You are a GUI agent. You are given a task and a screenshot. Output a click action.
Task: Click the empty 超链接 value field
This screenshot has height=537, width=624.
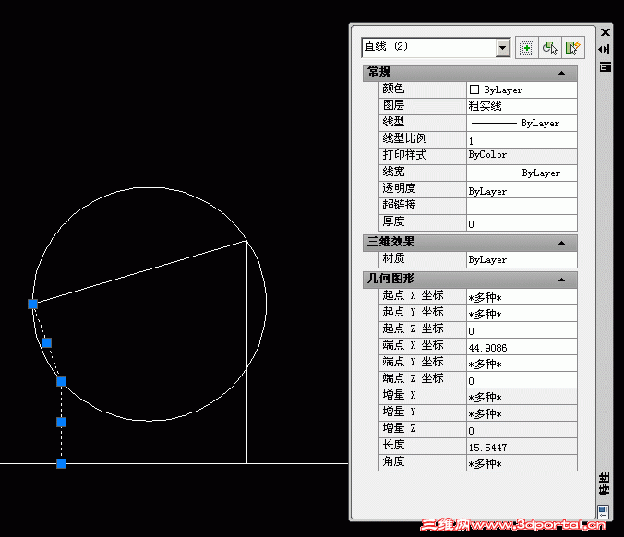tap(522, 206)
